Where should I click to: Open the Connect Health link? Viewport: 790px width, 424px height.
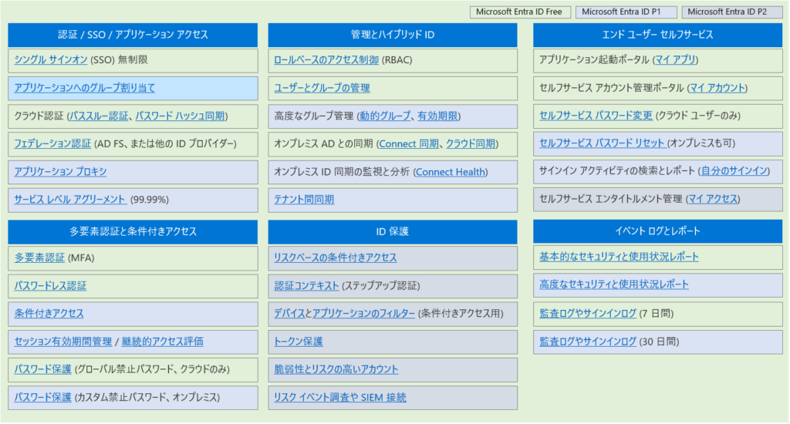click(x=451, y=172)
